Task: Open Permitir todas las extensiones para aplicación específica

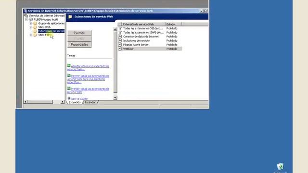Action: click(88, 79)
